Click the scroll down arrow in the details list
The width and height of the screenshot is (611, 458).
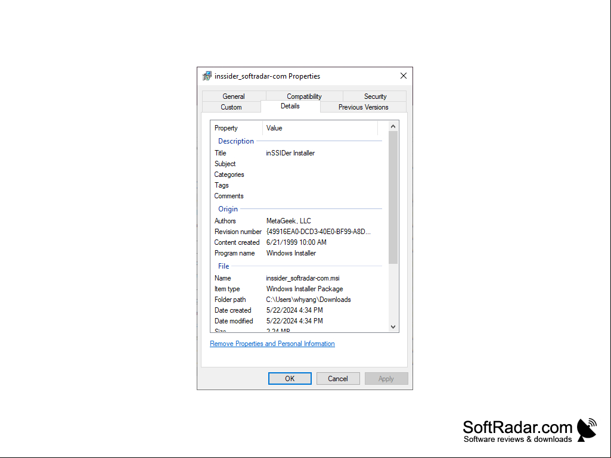[393, 327]
